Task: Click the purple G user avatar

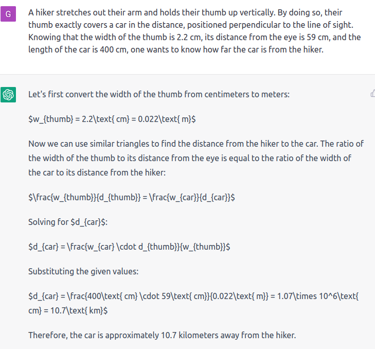Action: click(8, 14)
